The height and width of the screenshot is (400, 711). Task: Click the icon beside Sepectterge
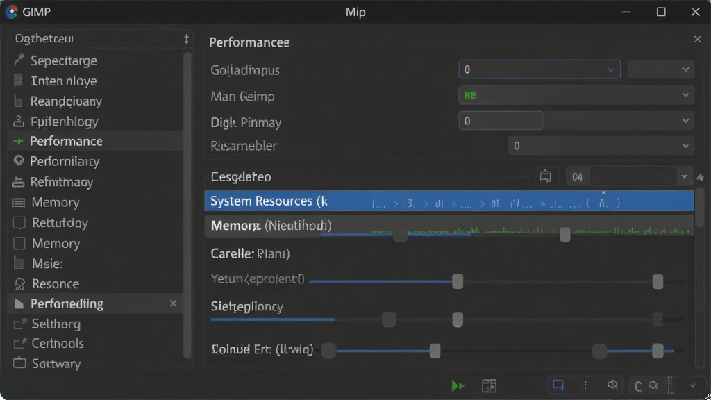tap(19, 60)
